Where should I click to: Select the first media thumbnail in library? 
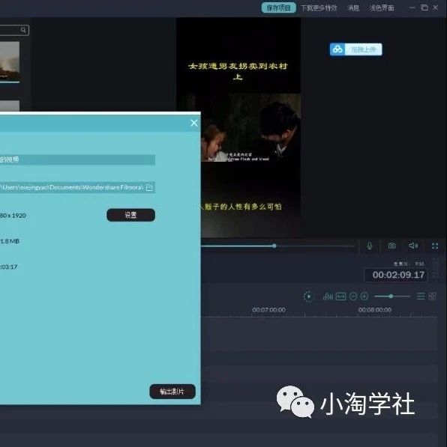point(10,62)
